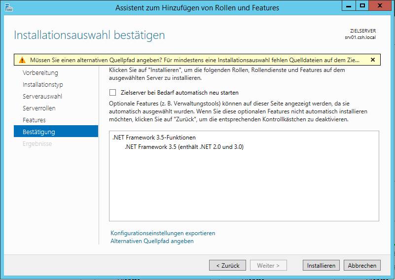Cancel the wizard with Abbrechen
Image resolution: width=395 pixels, height=280 pixels.
pyautogui.click(x=362, y=265)
